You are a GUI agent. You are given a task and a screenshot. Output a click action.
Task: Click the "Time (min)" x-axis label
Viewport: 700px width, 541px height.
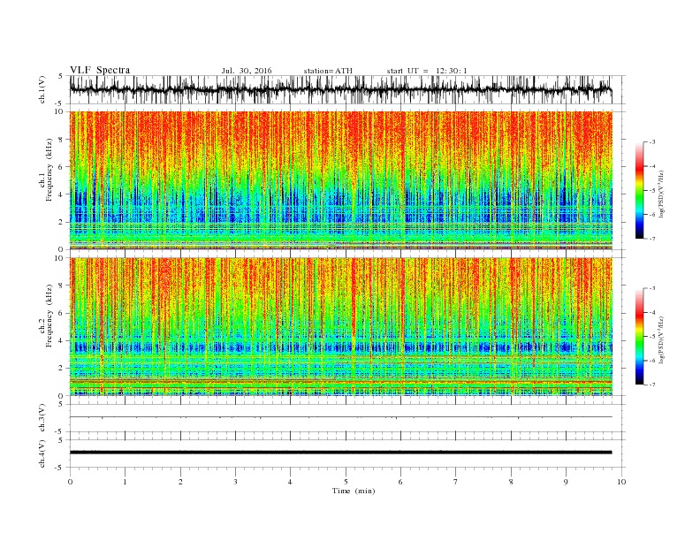pos(354,491)
